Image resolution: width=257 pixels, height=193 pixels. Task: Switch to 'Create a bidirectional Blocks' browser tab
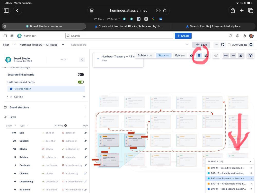point(129,26)
